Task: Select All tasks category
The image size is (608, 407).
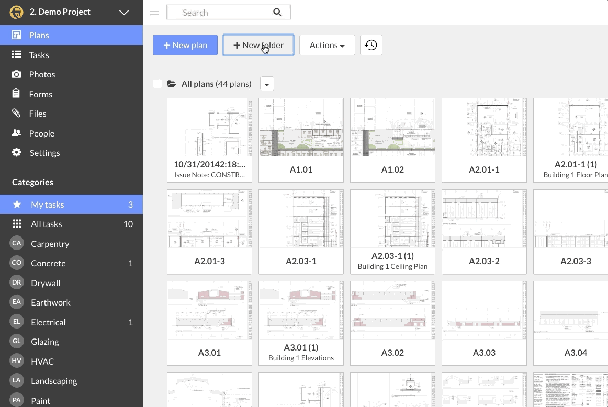Action: [x=46, y=224]
